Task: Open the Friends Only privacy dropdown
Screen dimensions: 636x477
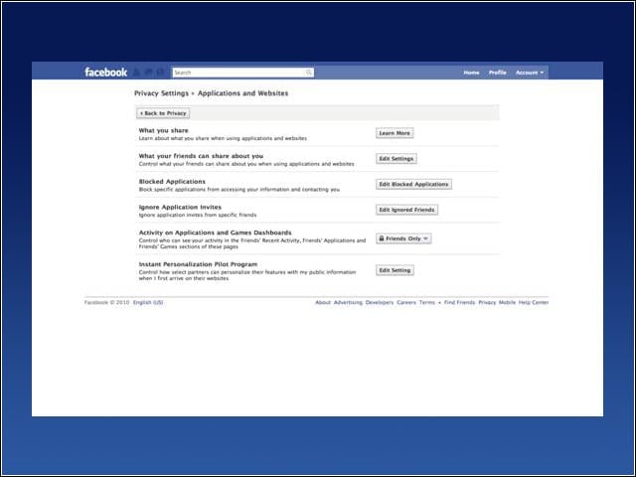Action: tap(403, 238)
